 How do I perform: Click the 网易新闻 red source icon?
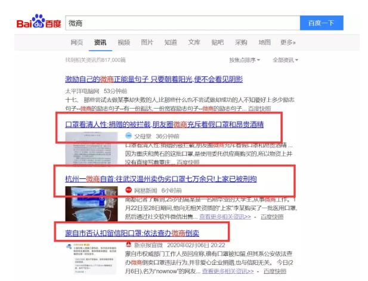point(128,190)
